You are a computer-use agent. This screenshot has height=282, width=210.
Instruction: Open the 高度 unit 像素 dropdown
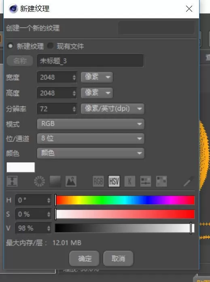97,93
